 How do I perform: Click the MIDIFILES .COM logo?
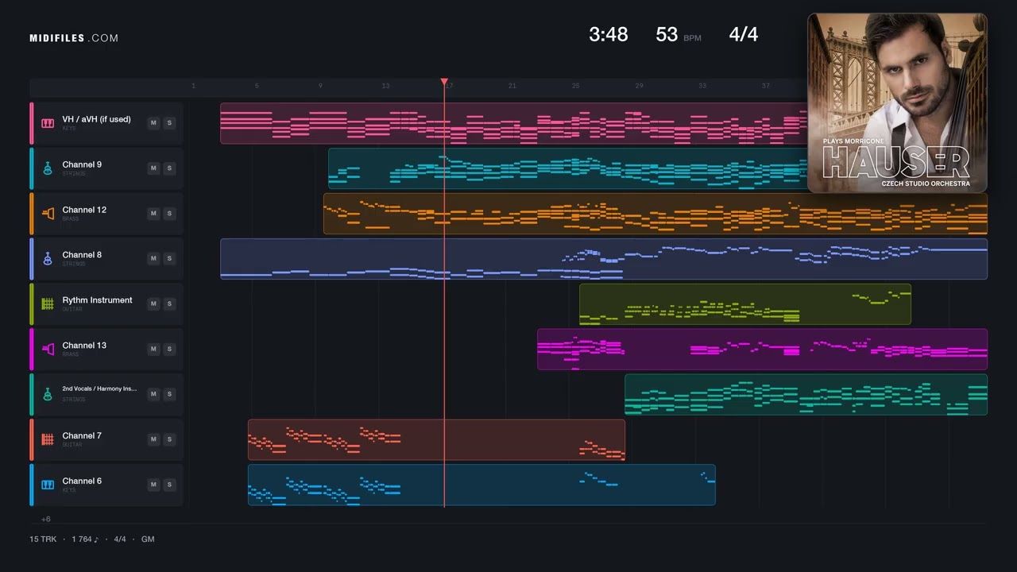click(x=74, y=38)
